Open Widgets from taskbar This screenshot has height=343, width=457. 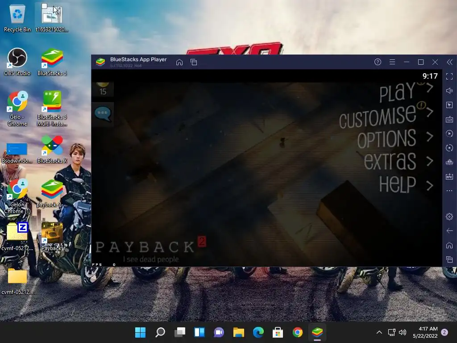[x=199, y=332]
